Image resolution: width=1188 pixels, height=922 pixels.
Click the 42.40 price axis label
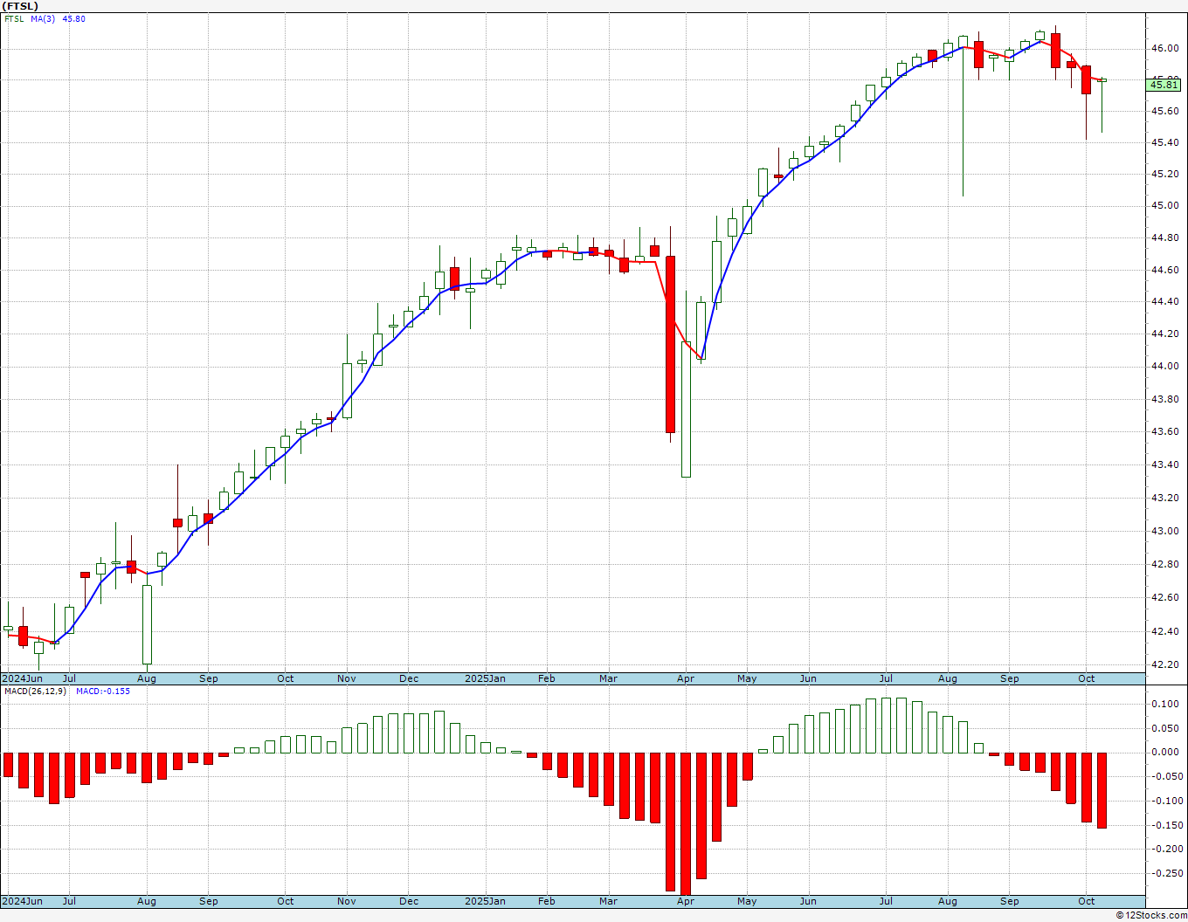pyautogui.click(x=1164, y=631)
